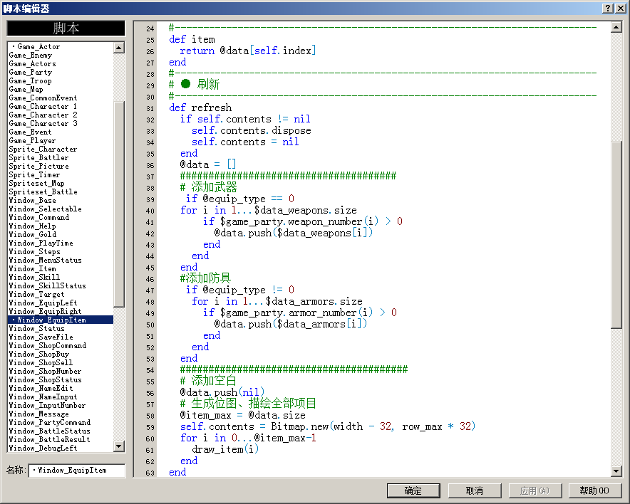Select the Window_Skill script
This screenshot has height=504, width=630.
coord(61,278)
